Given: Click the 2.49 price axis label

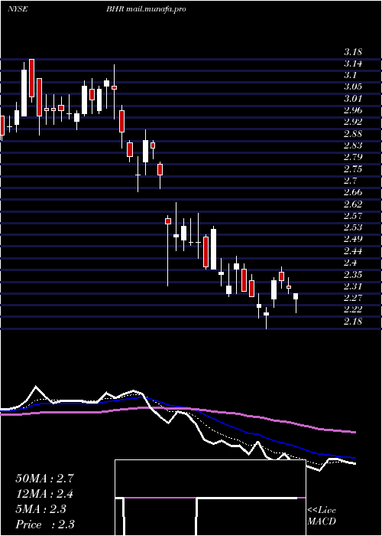Looking at the screenshot, I should pos(353,239).
